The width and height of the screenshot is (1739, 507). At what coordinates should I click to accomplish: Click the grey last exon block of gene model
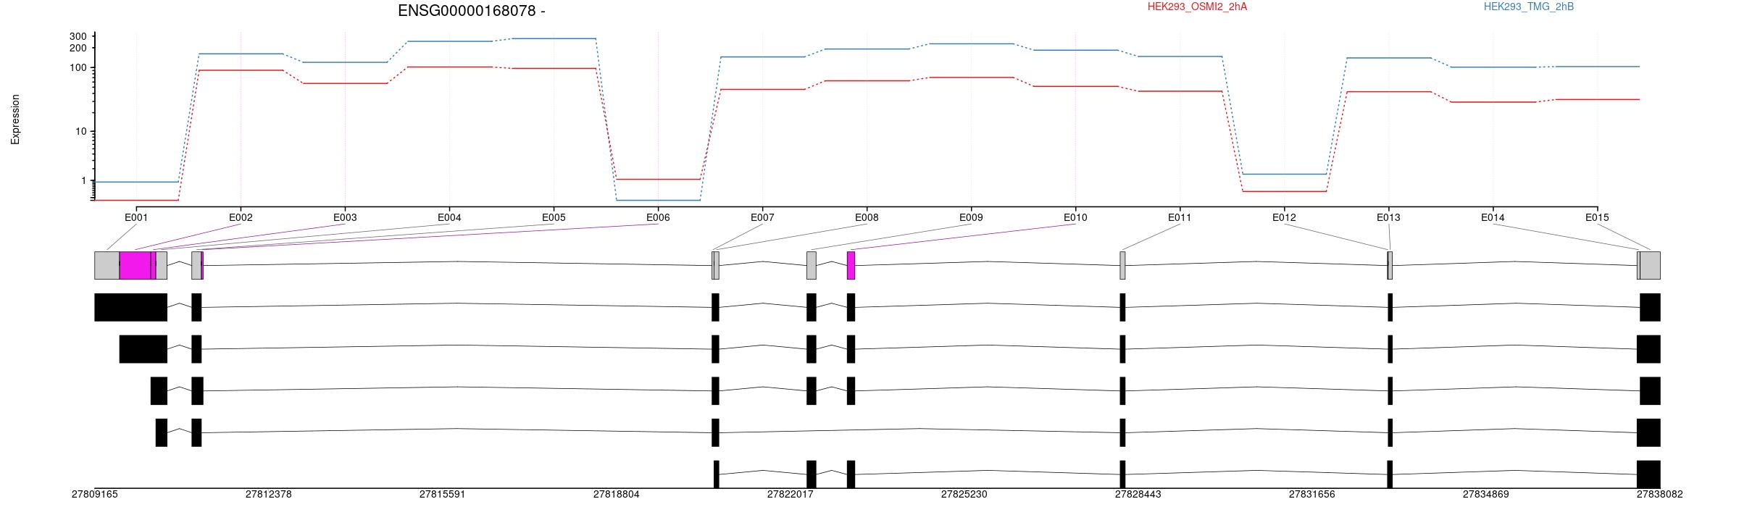pos(1650,265)
